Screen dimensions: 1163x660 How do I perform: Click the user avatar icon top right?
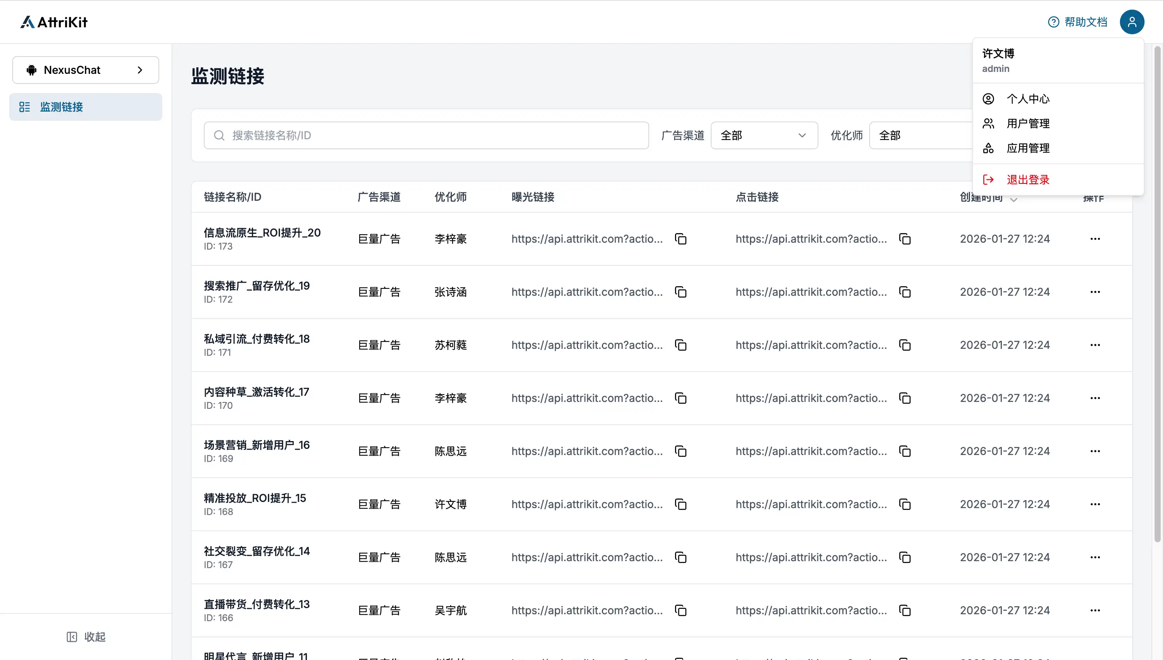1132,21
